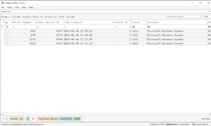Remove the active filter with the X icon
211x126 pixels.
[3, 119]
